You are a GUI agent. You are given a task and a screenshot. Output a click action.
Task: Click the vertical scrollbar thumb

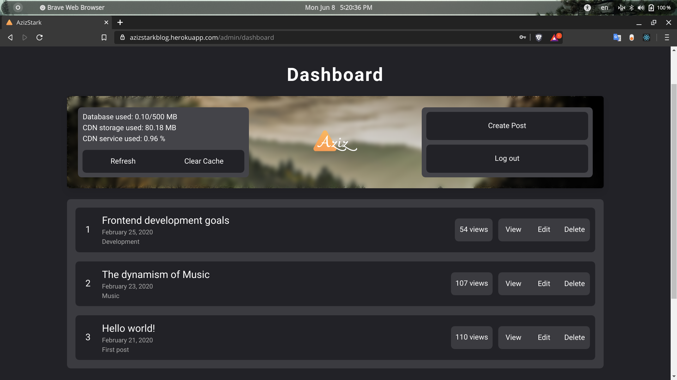pyautogui.click(x=674, y=191)
